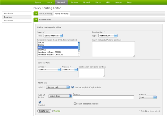The image size is (167, 116).
Task: Select LOCAL in the interfaces list
Action: [x=58, y=43]
